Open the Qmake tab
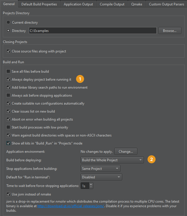This screenshot has width=187, height=216. pyautogui.click(x=137, y=4)
